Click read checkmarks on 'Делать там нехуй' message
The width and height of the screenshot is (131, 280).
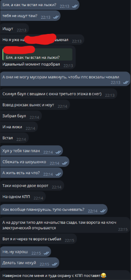tap(54, 264)
